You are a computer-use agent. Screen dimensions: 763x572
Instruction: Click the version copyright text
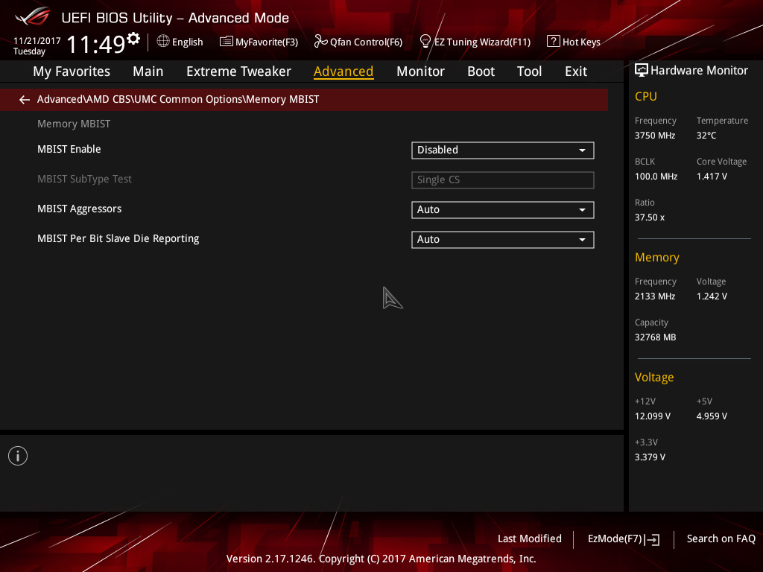tap(381, 559)
